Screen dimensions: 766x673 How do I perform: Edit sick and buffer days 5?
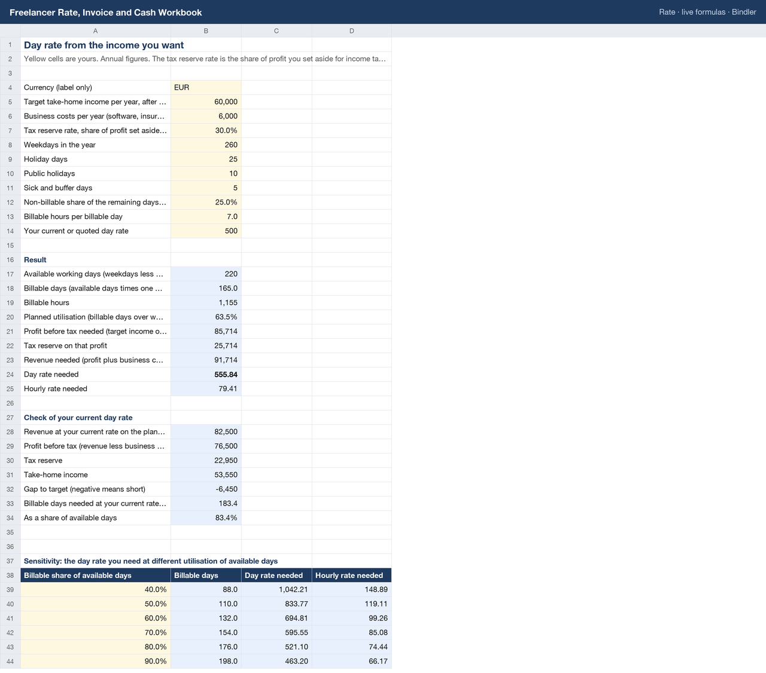206,188
